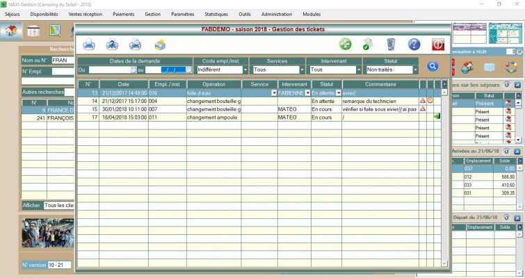The height and width of the screenshot is (278, 525).
Task: Click the ticket grid column trash icon
Action: [444, 83]
